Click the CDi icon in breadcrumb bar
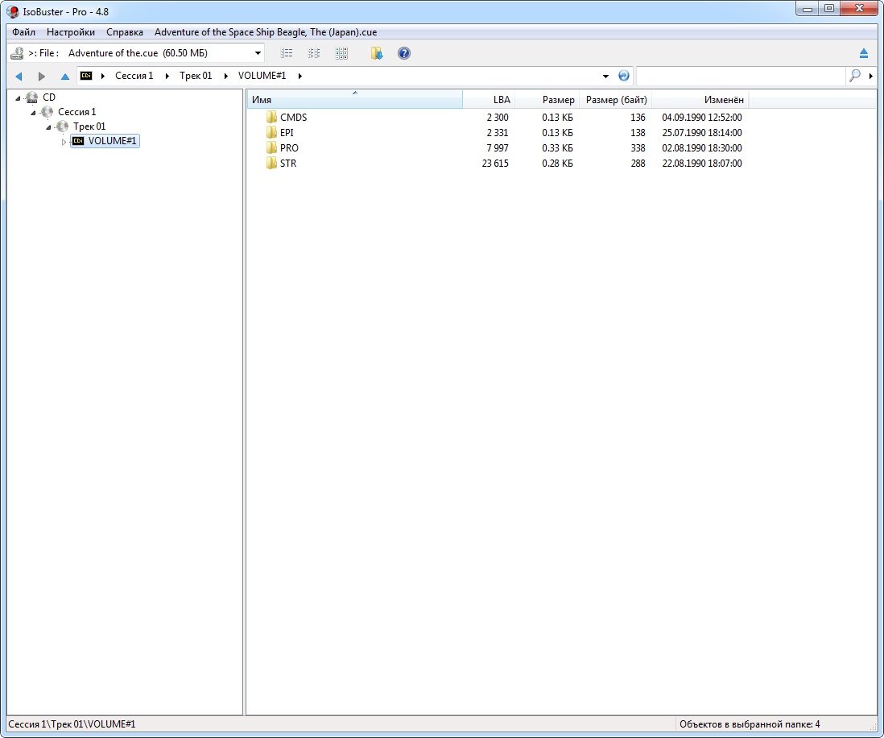Image resolution: width=884 pixels, height=738 pixels. pyautogui.click(x=86, y=75)
